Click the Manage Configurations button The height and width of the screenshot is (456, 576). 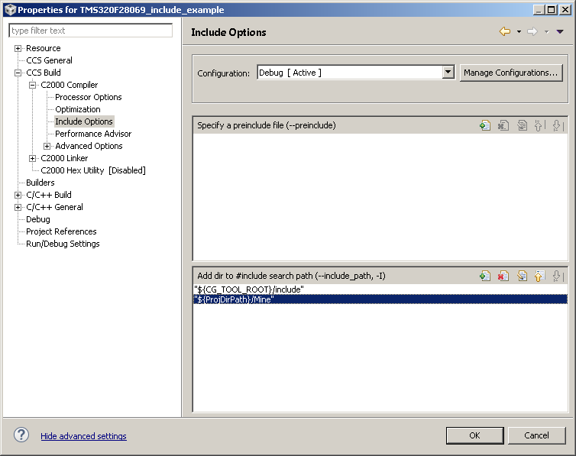[511, 73]
